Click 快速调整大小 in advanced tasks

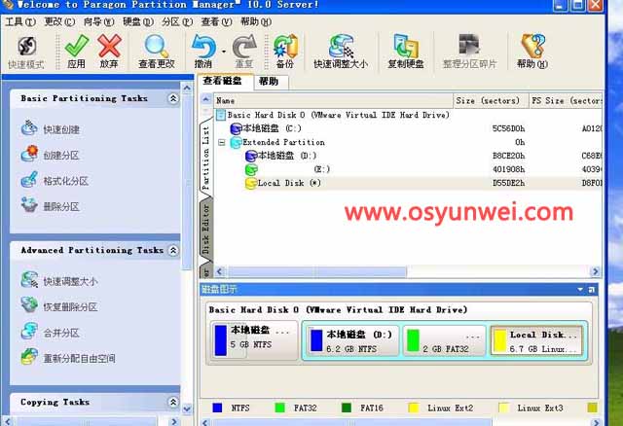pyautogui.click(x=58, y=281)
